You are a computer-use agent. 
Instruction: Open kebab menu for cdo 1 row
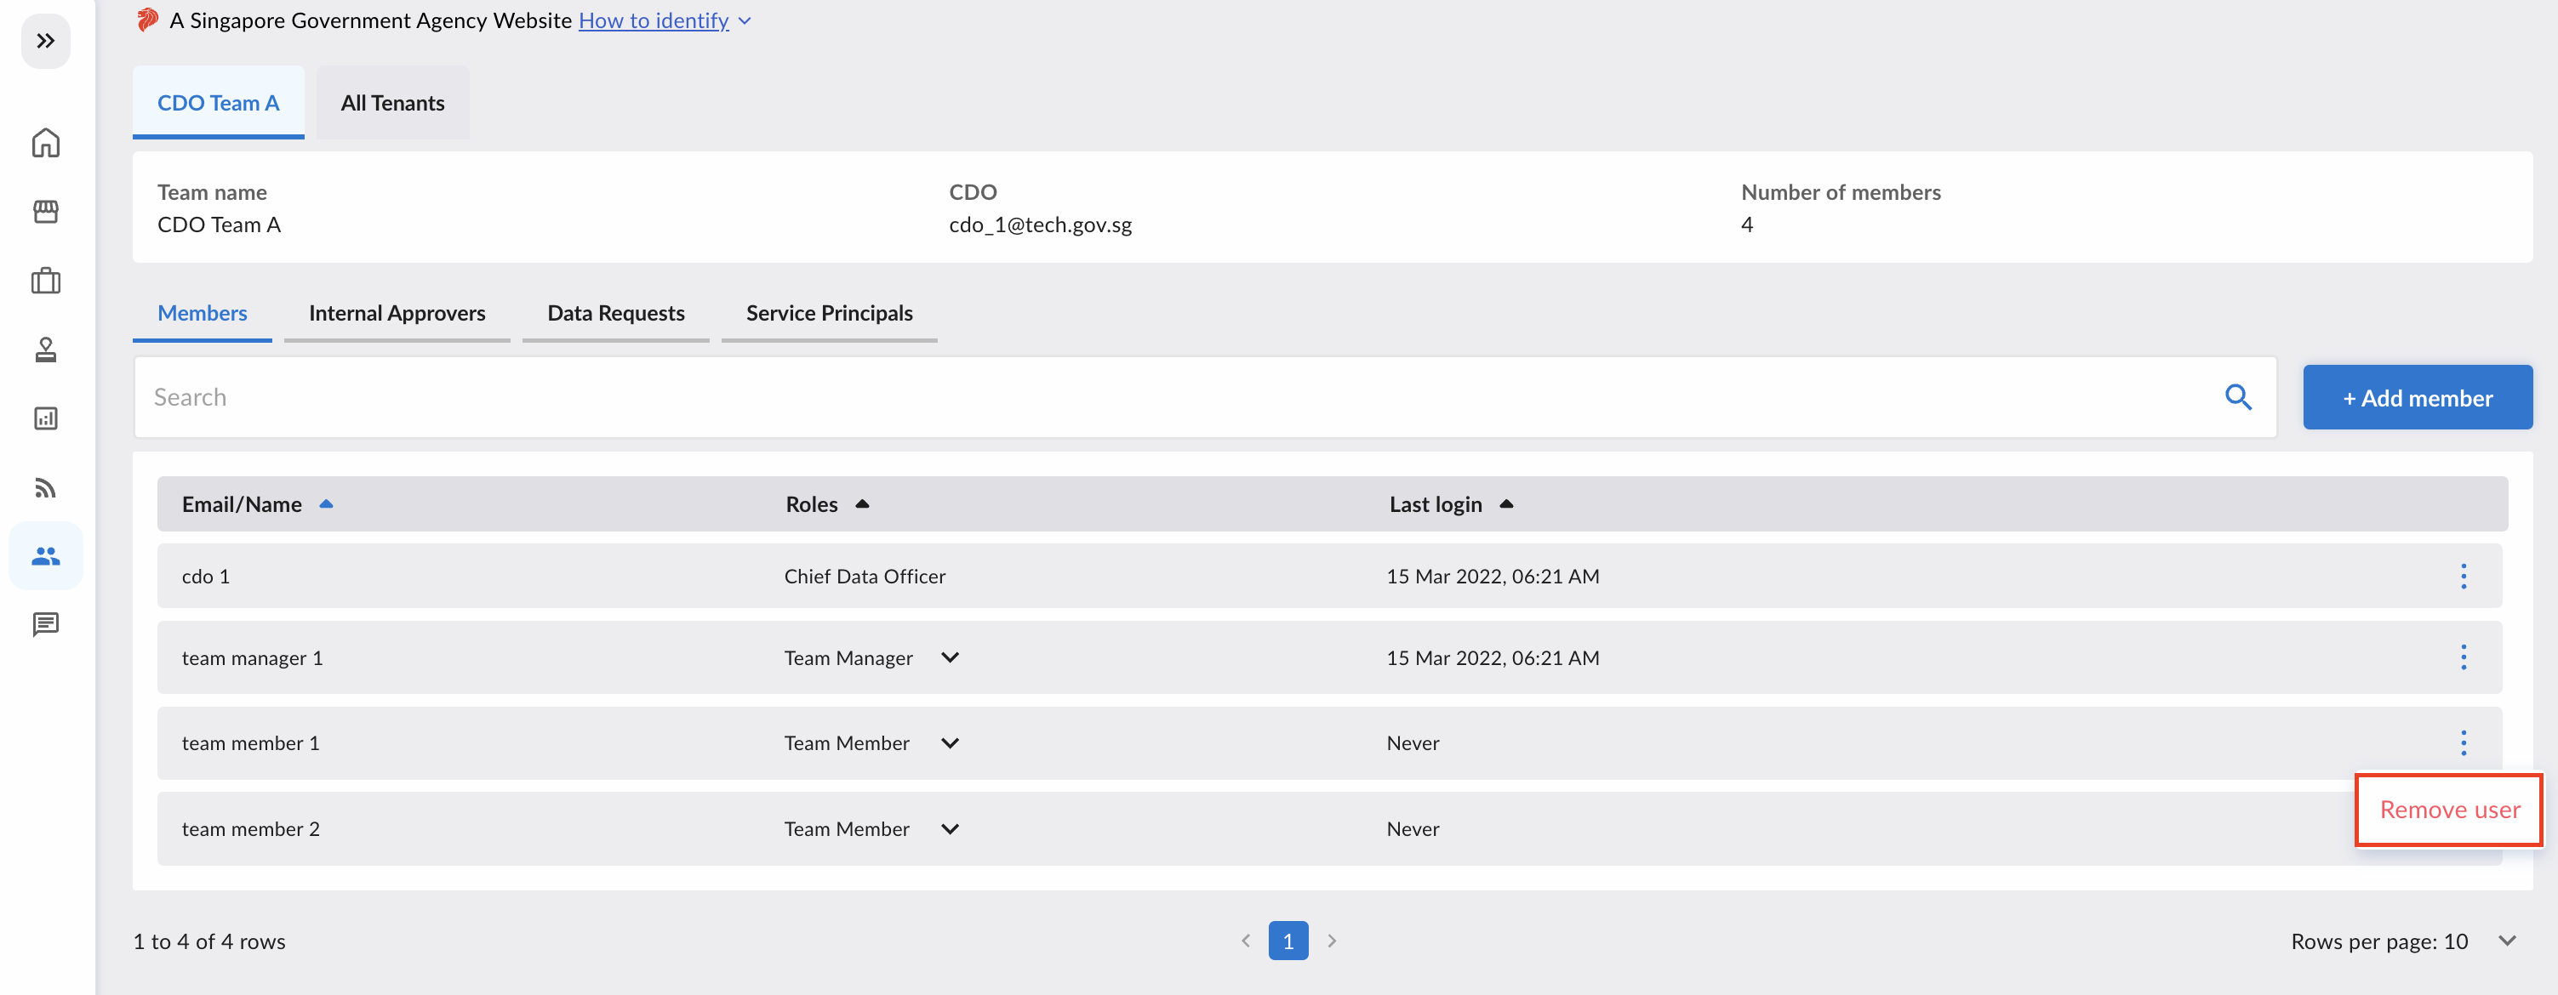[2463, 577]
